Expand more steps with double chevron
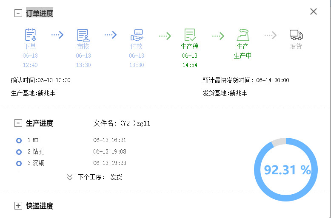The width and height of the screenshot is (331, 218). [x=70, y=177]
